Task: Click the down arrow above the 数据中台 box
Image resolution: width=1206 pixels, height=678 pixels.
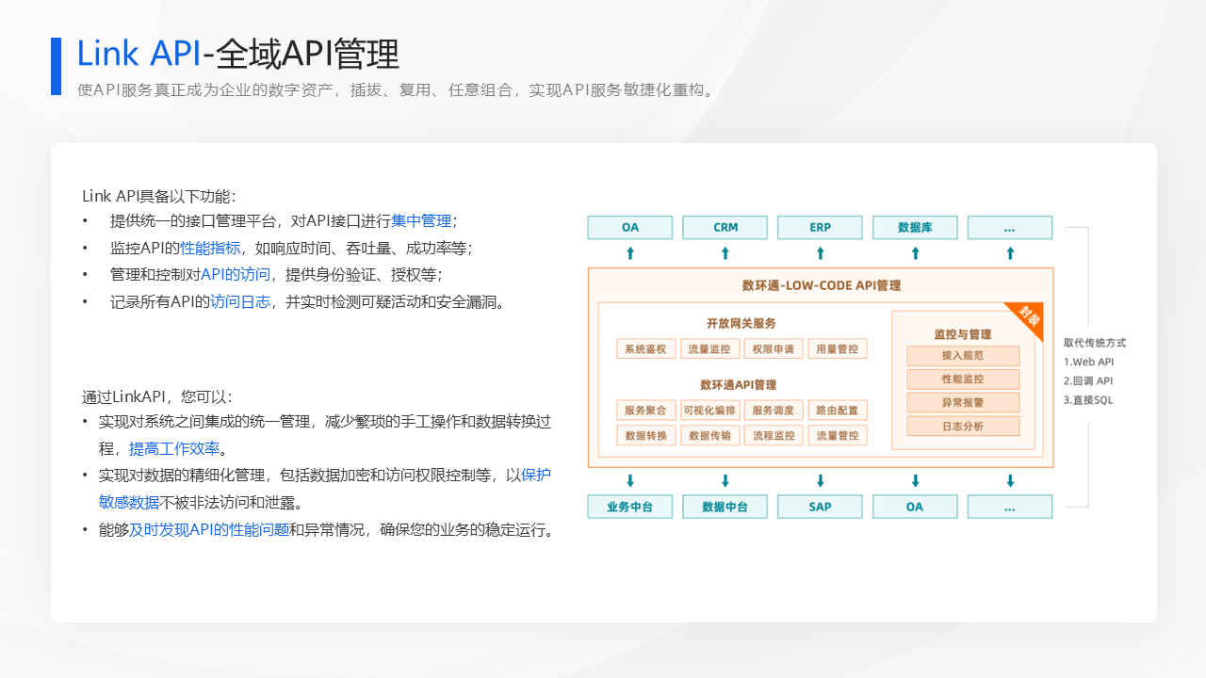Action: 725,481
